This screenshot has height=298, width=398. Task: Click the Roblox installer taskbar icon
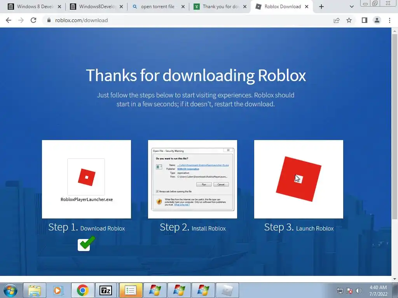tap(227, 290)
